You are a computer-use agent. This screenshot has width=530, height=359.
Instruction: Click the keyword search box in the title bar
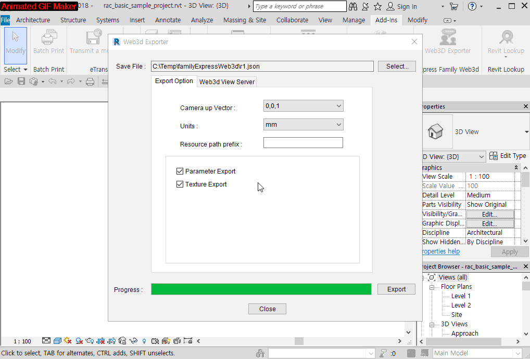pos(300,6)
